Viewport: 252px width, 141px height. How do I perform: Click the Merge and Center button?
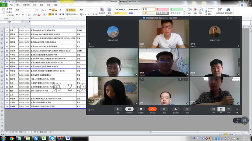pos(72,15)
